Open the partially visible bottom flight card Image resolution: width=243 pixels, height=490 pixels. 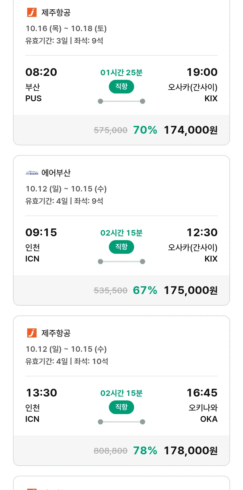121,484
